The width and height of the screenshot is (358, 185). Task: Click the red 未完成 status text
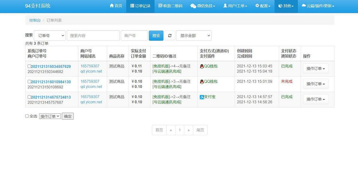coord(287,81)
